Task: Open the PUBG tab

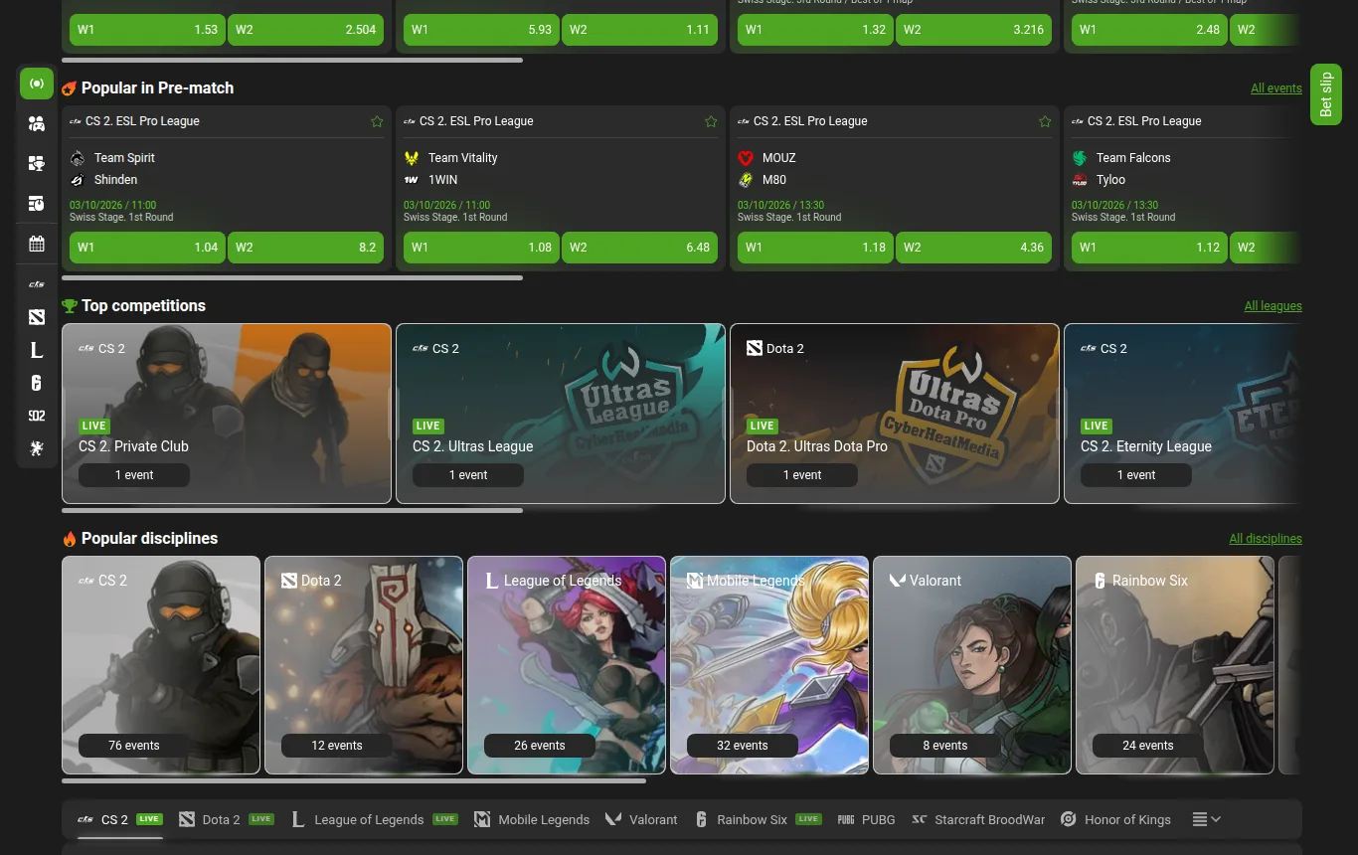Action: click(x=867, y=819)
